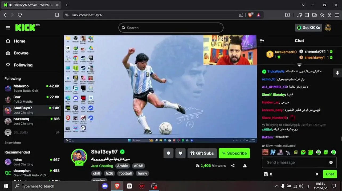Open Discord from the taskbar
The height and width of the screenshot is (191, 342).
click(x=105, y=186)
